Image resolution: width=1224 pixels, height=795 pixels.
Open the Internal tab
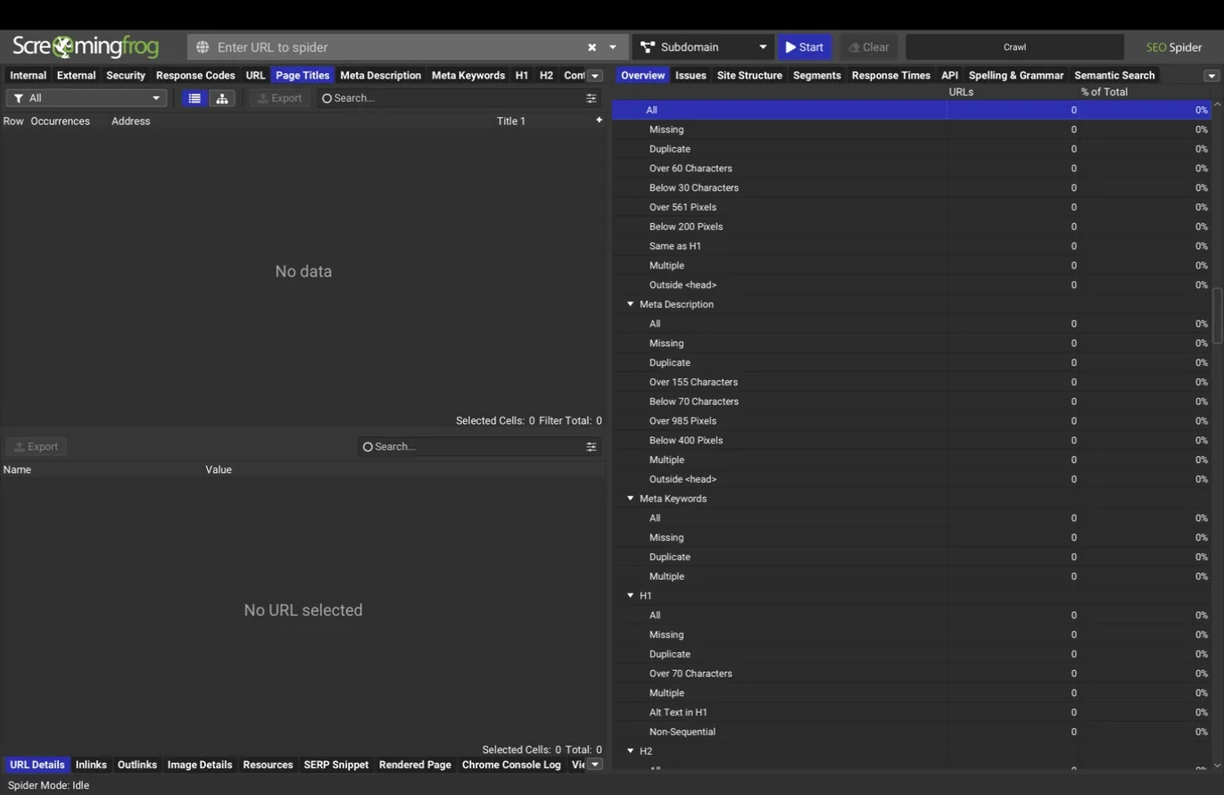[x=28, y=76]
